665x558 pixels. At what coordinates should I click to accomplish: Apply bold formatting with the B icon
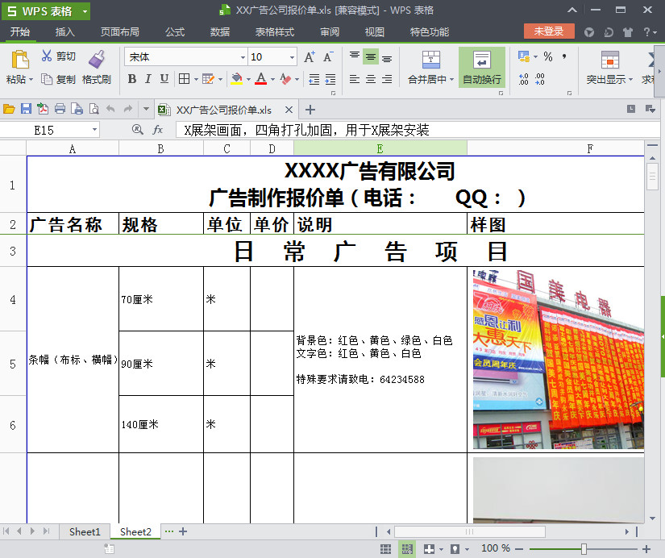pyautogui.click(x=131, y=77)
